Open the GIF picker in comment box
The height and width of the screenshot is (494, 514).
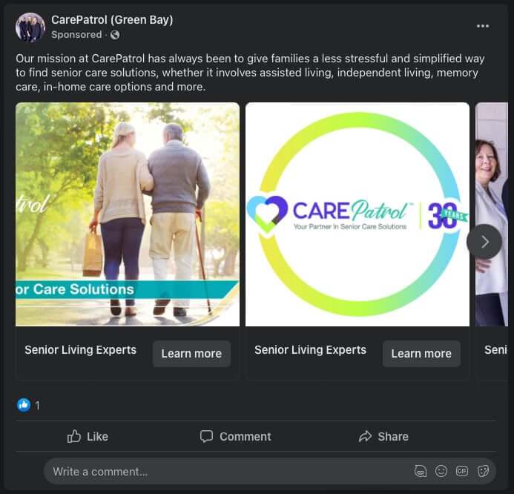pos(462,471)
